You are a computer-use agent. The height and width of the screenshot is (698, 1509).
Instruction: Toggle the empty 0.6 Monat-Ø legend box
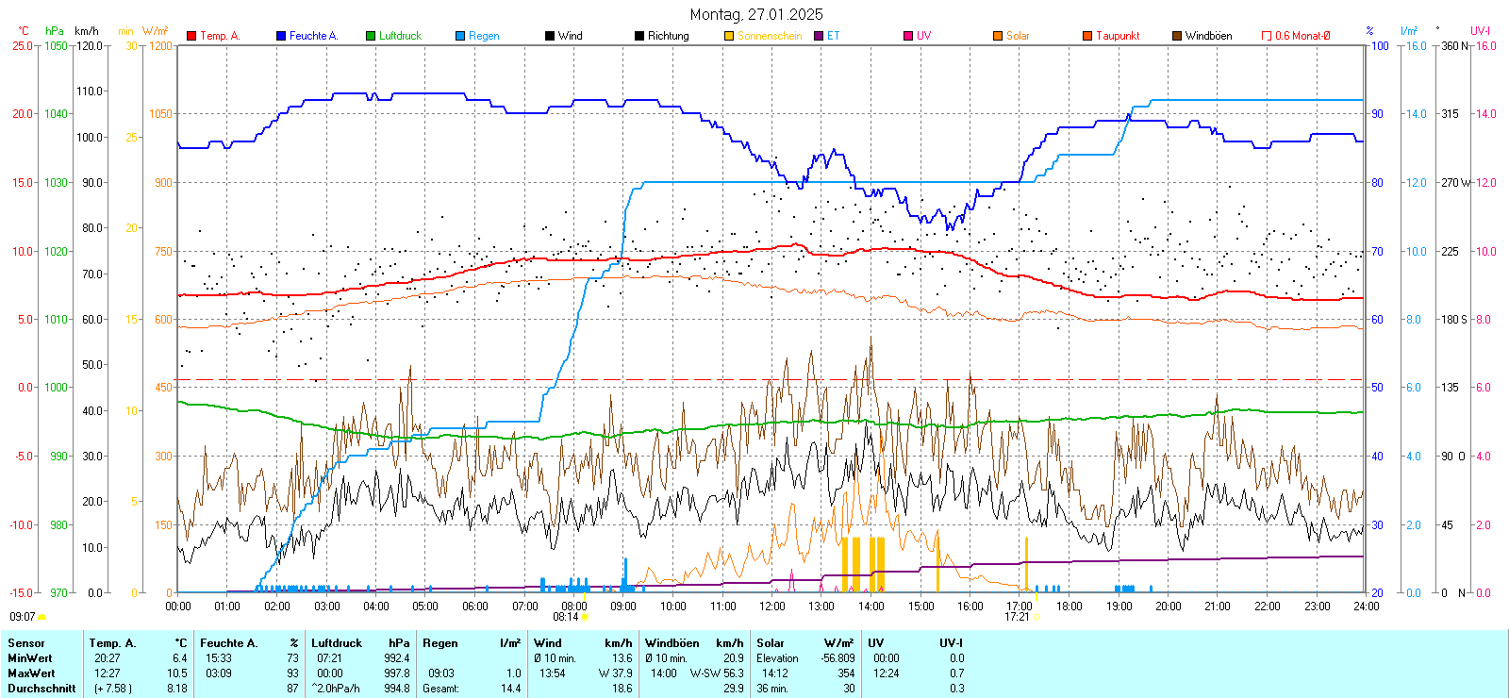(1267, 36)
